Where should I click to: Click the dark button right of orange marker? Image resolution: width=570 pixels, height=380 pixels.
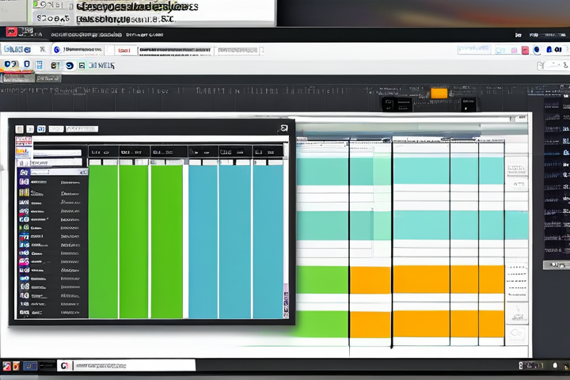(x=467, y=102)
